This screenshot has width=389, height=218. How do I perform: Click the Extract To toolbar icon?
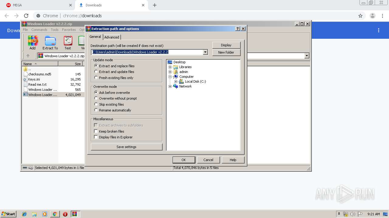[50, 42]
